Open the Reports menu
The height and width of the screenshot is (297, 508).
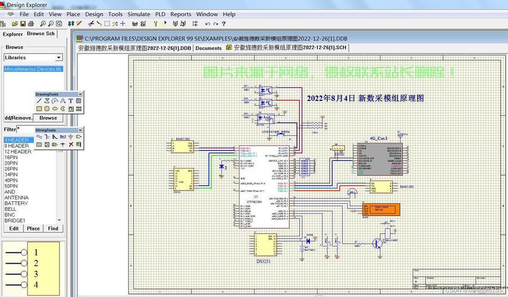click(x=181, y=14)
